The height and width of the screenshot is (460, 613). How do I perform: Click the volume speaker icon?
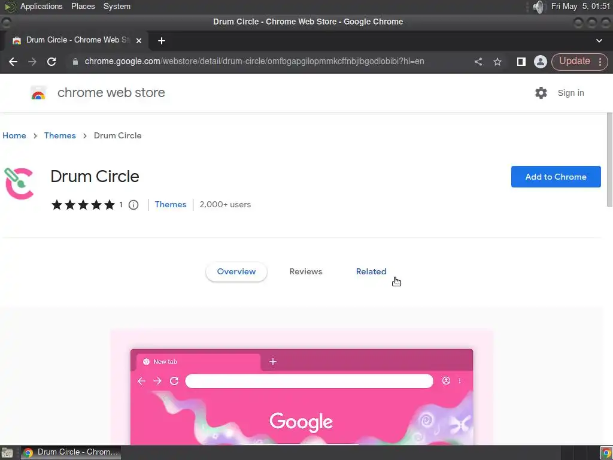(x=538, y=7)
